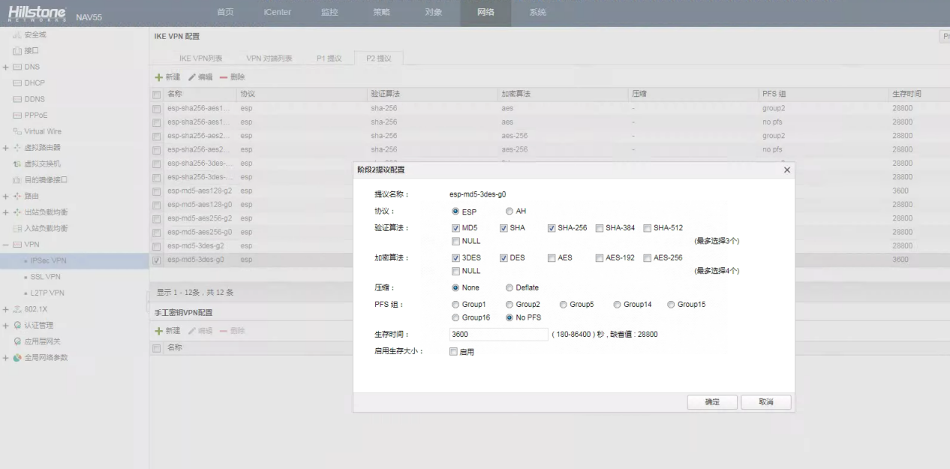Image resolution: width=950 pixels, height=469 pixels.
Task: Choose Group14 for PFS group
Action: tap(618, 305)
